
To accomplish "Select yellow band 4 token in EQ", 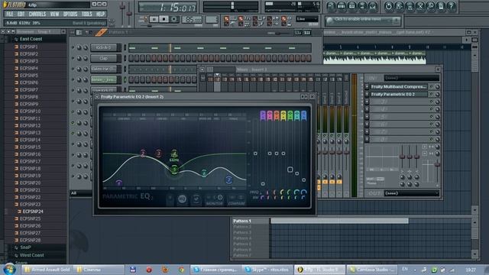I will point(283,115).
